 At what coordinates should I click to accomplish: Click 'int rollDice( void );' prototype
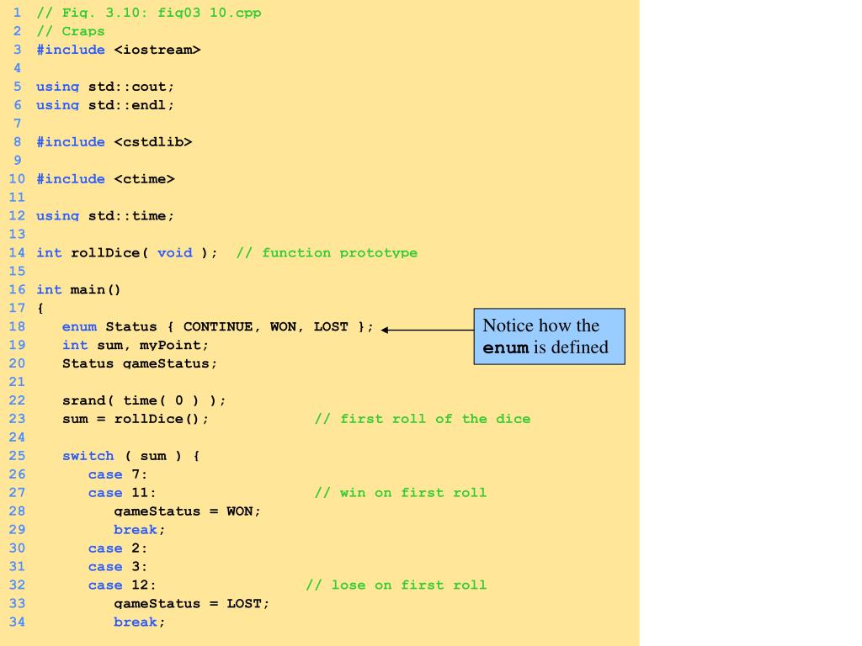click(127, 252)
